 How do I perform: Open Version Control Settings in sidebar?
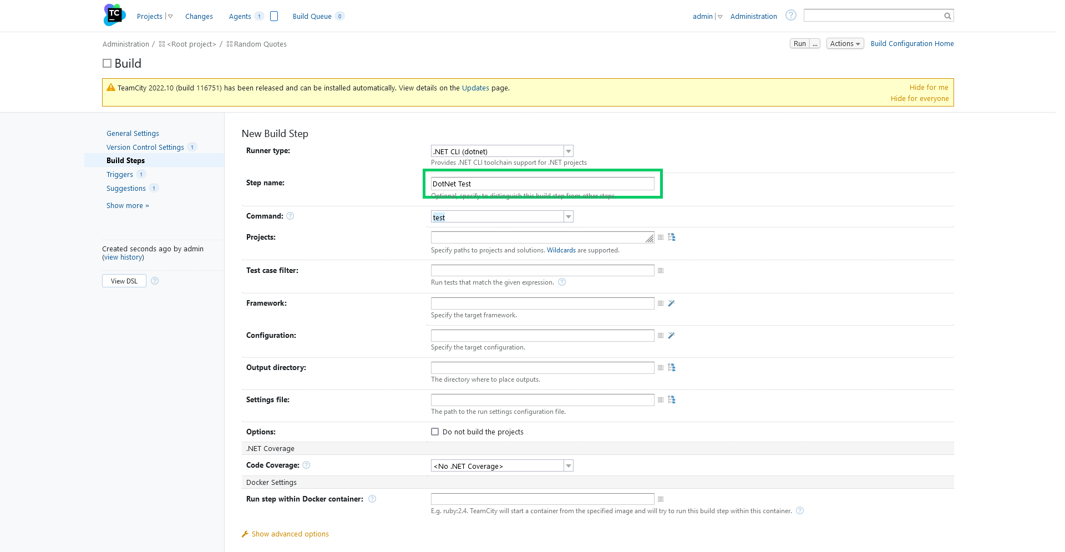point(145,148)
